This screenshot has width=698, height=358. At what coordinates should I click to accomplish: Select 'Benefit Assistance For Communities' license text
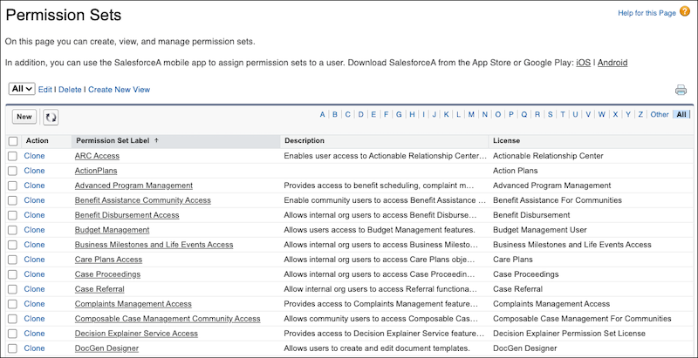point(558,200)
